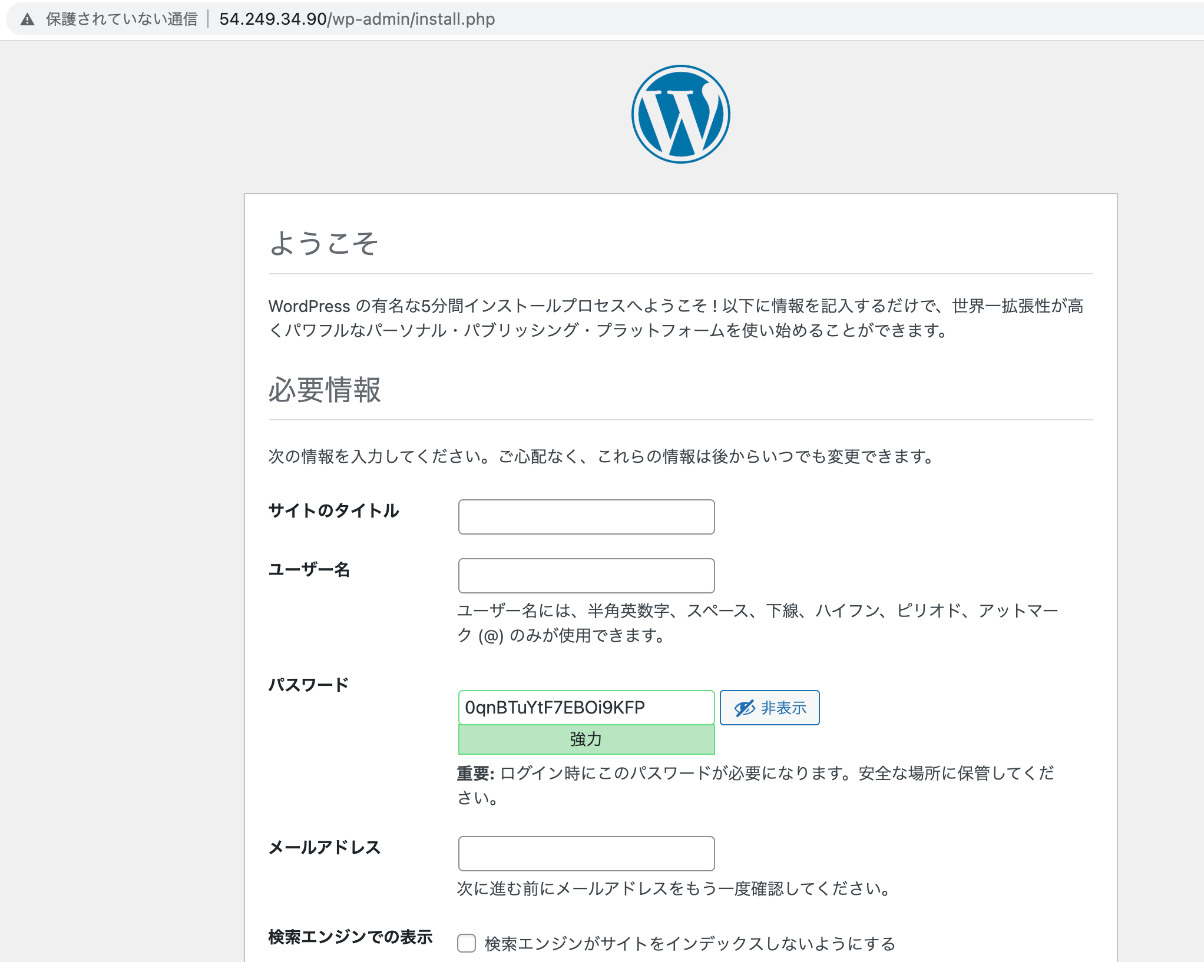Click into the ユーザー名 input field

coord(586,576)
